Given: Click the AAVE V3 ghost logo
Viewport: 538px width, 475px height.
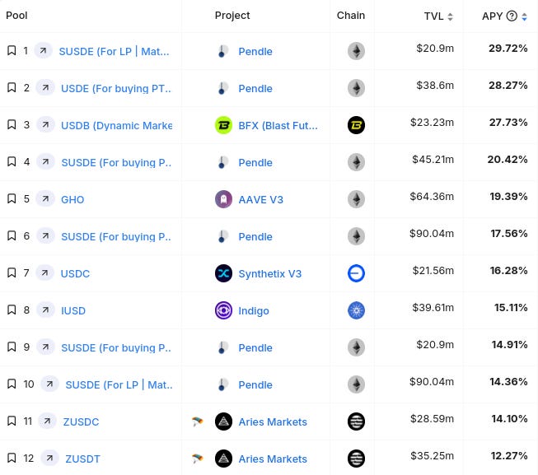Looking at the screenshot, I should point(223,199).
